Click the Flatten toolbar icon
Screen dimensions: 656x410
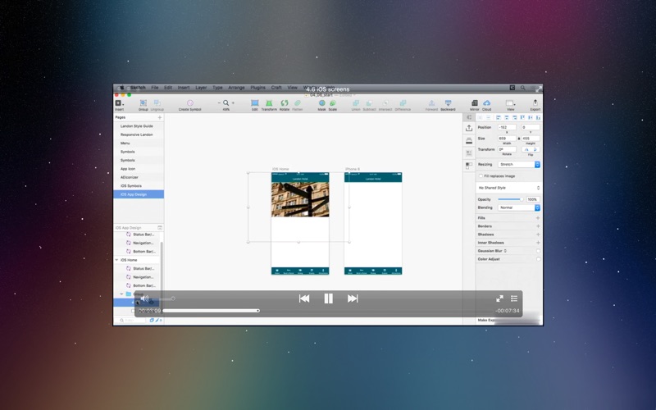(x=298, y=105)
